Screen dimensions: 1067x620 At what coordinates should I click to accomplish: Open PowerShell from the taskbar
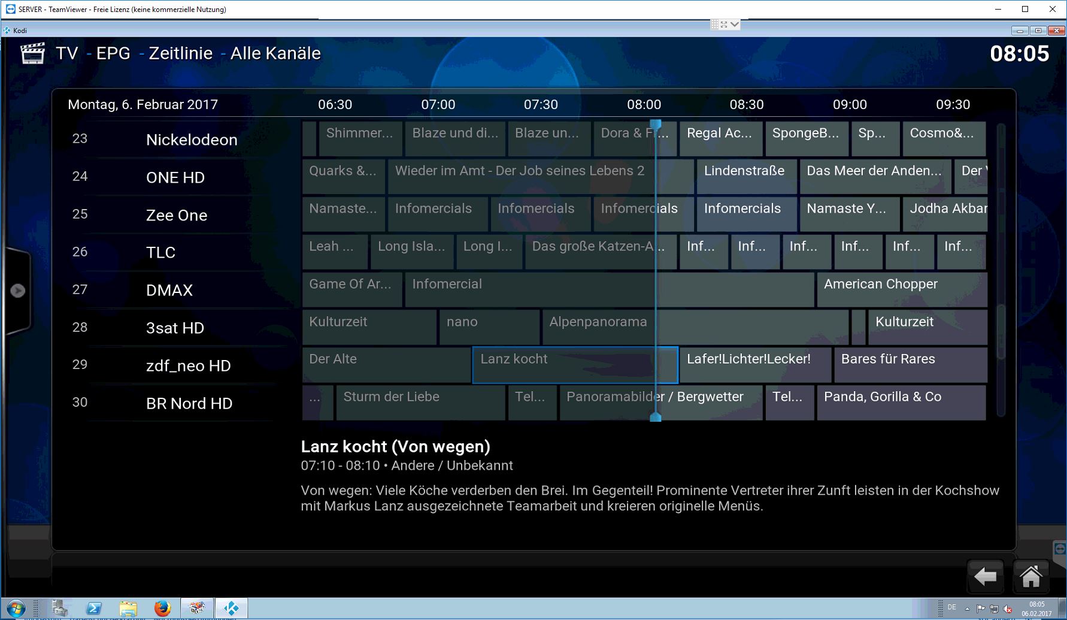(93, 609)
